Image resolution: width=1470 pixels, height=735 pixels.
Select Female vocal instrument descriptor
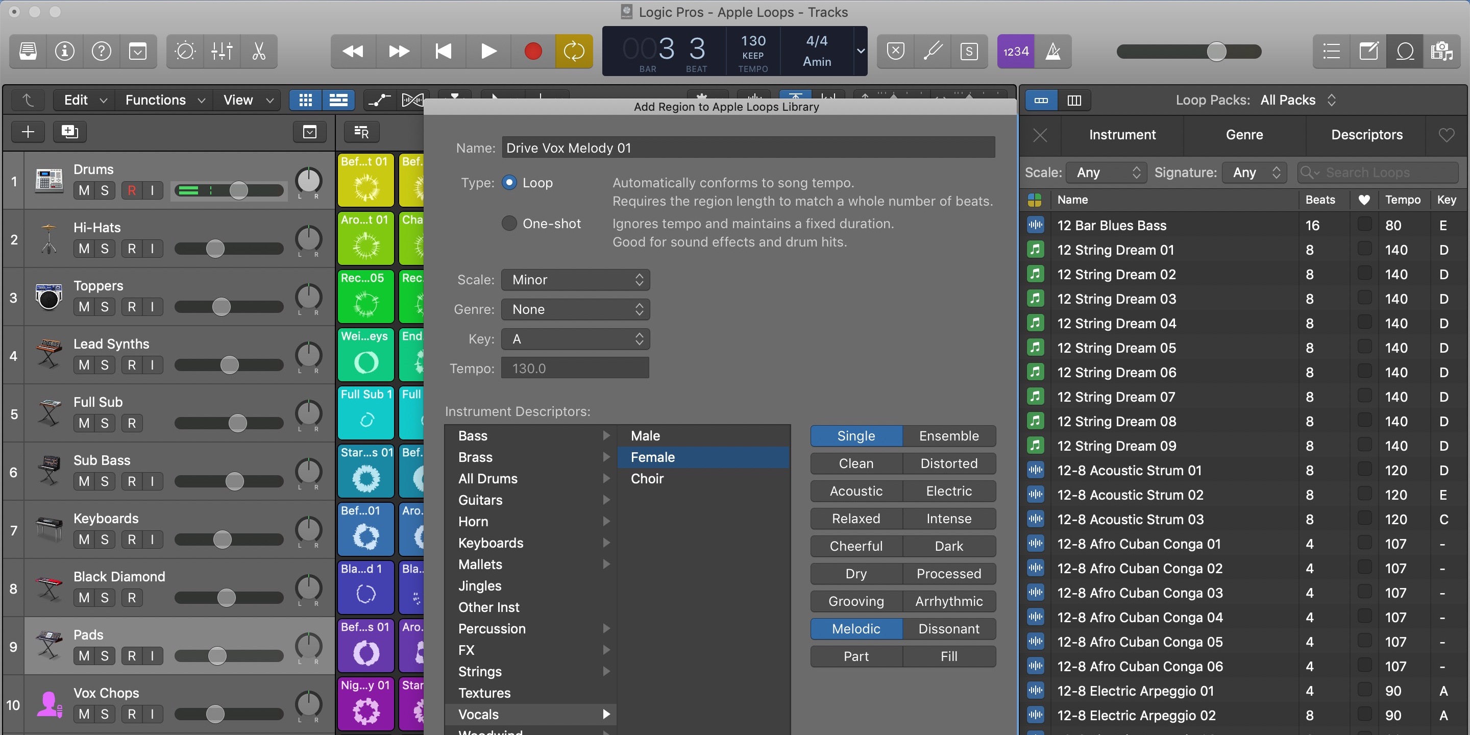pos(704,456)
